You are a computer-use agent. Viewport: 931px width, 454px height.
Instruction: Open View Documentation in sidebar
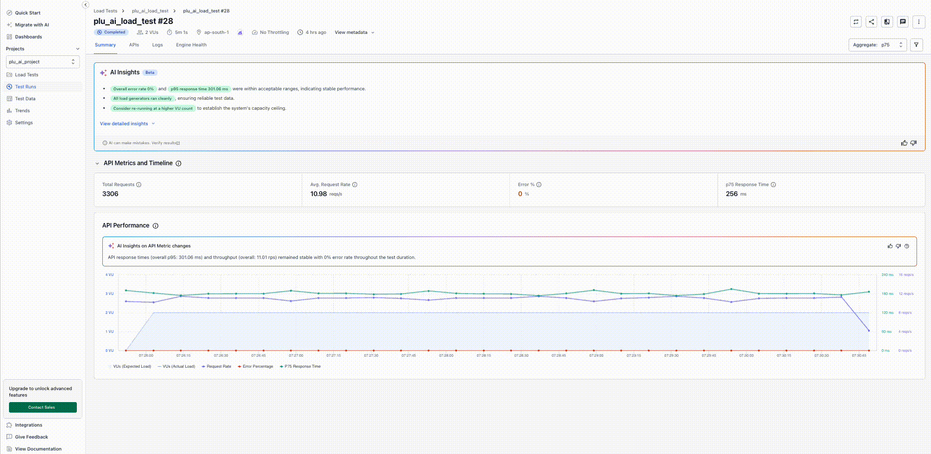pyautogui.click(x=38, y=449)
